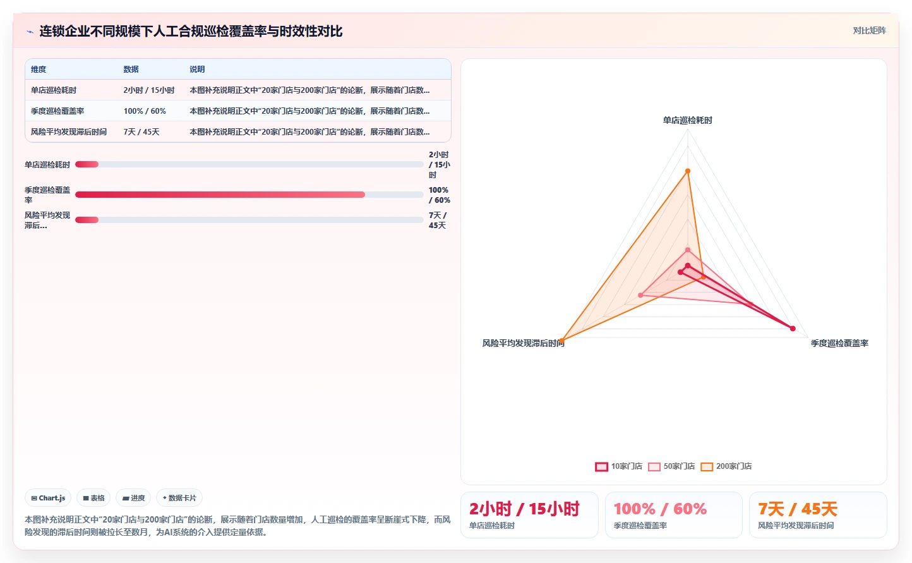This screenshot has width=912, height=563.
Task: Click the table value 100% / 60%
Action: (x=145, y=111)
